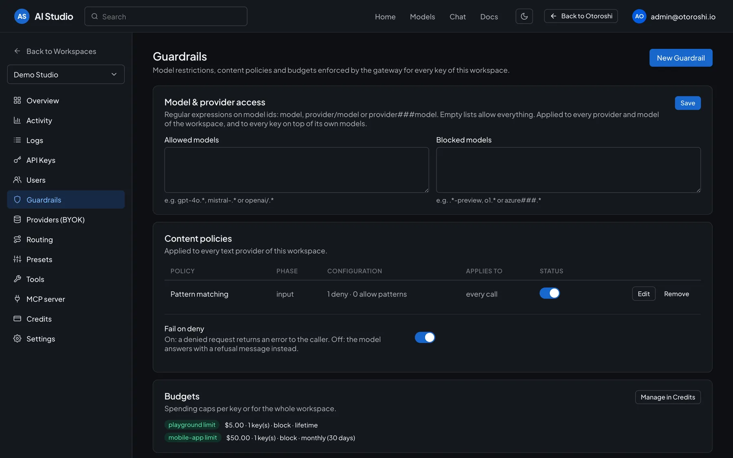Click the Routing icon
Screen dimensions: 733x458
coord(17,239)
